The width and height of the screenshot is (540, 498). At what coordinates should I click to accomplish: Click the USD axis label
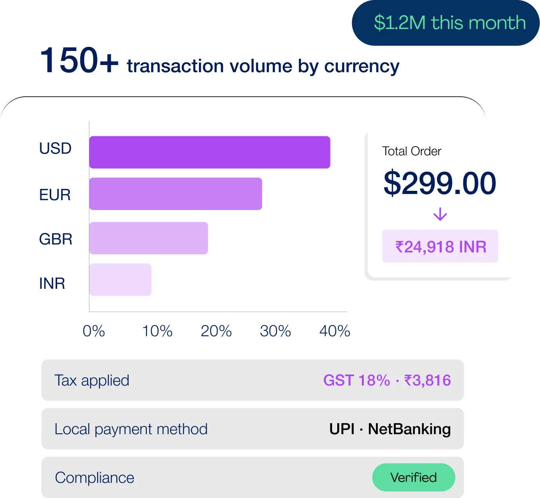[55, 148]
